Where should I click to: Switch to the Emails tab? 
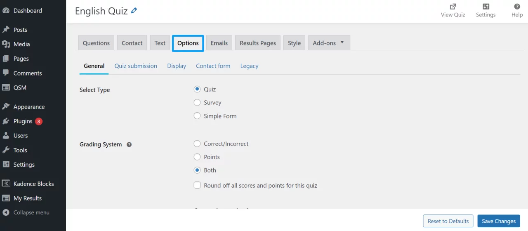(219, 43)
